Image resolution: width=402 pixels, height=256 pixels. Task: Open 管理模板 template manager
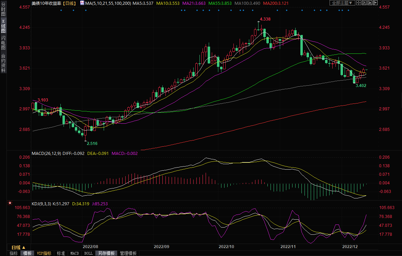pos(128,253)
